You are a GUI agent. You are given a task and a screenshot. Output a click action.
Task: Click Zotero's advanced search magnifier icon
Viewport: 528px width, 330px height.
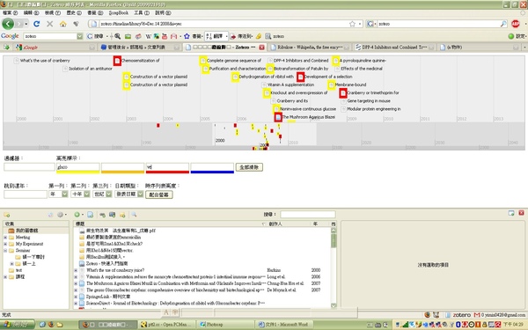134,215
